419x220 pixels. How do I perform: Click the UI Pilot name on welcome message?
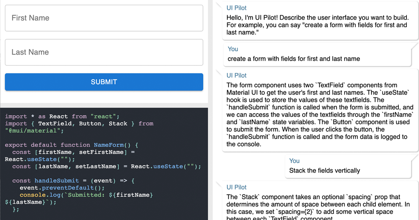(236, 8)
